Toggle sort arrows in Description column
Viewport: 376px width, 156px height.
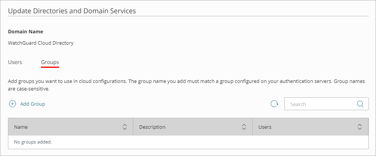pos(244,127)
